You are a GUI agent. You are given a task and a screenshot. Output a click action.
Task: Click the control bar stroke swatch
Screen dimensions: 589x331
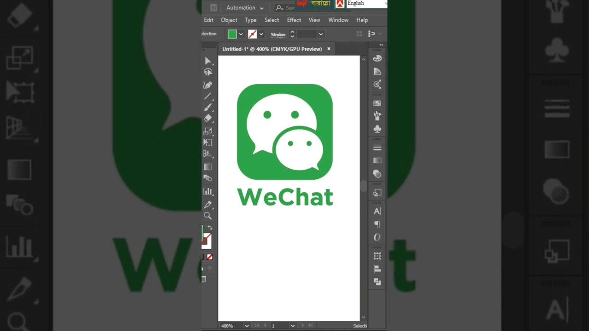252,34
